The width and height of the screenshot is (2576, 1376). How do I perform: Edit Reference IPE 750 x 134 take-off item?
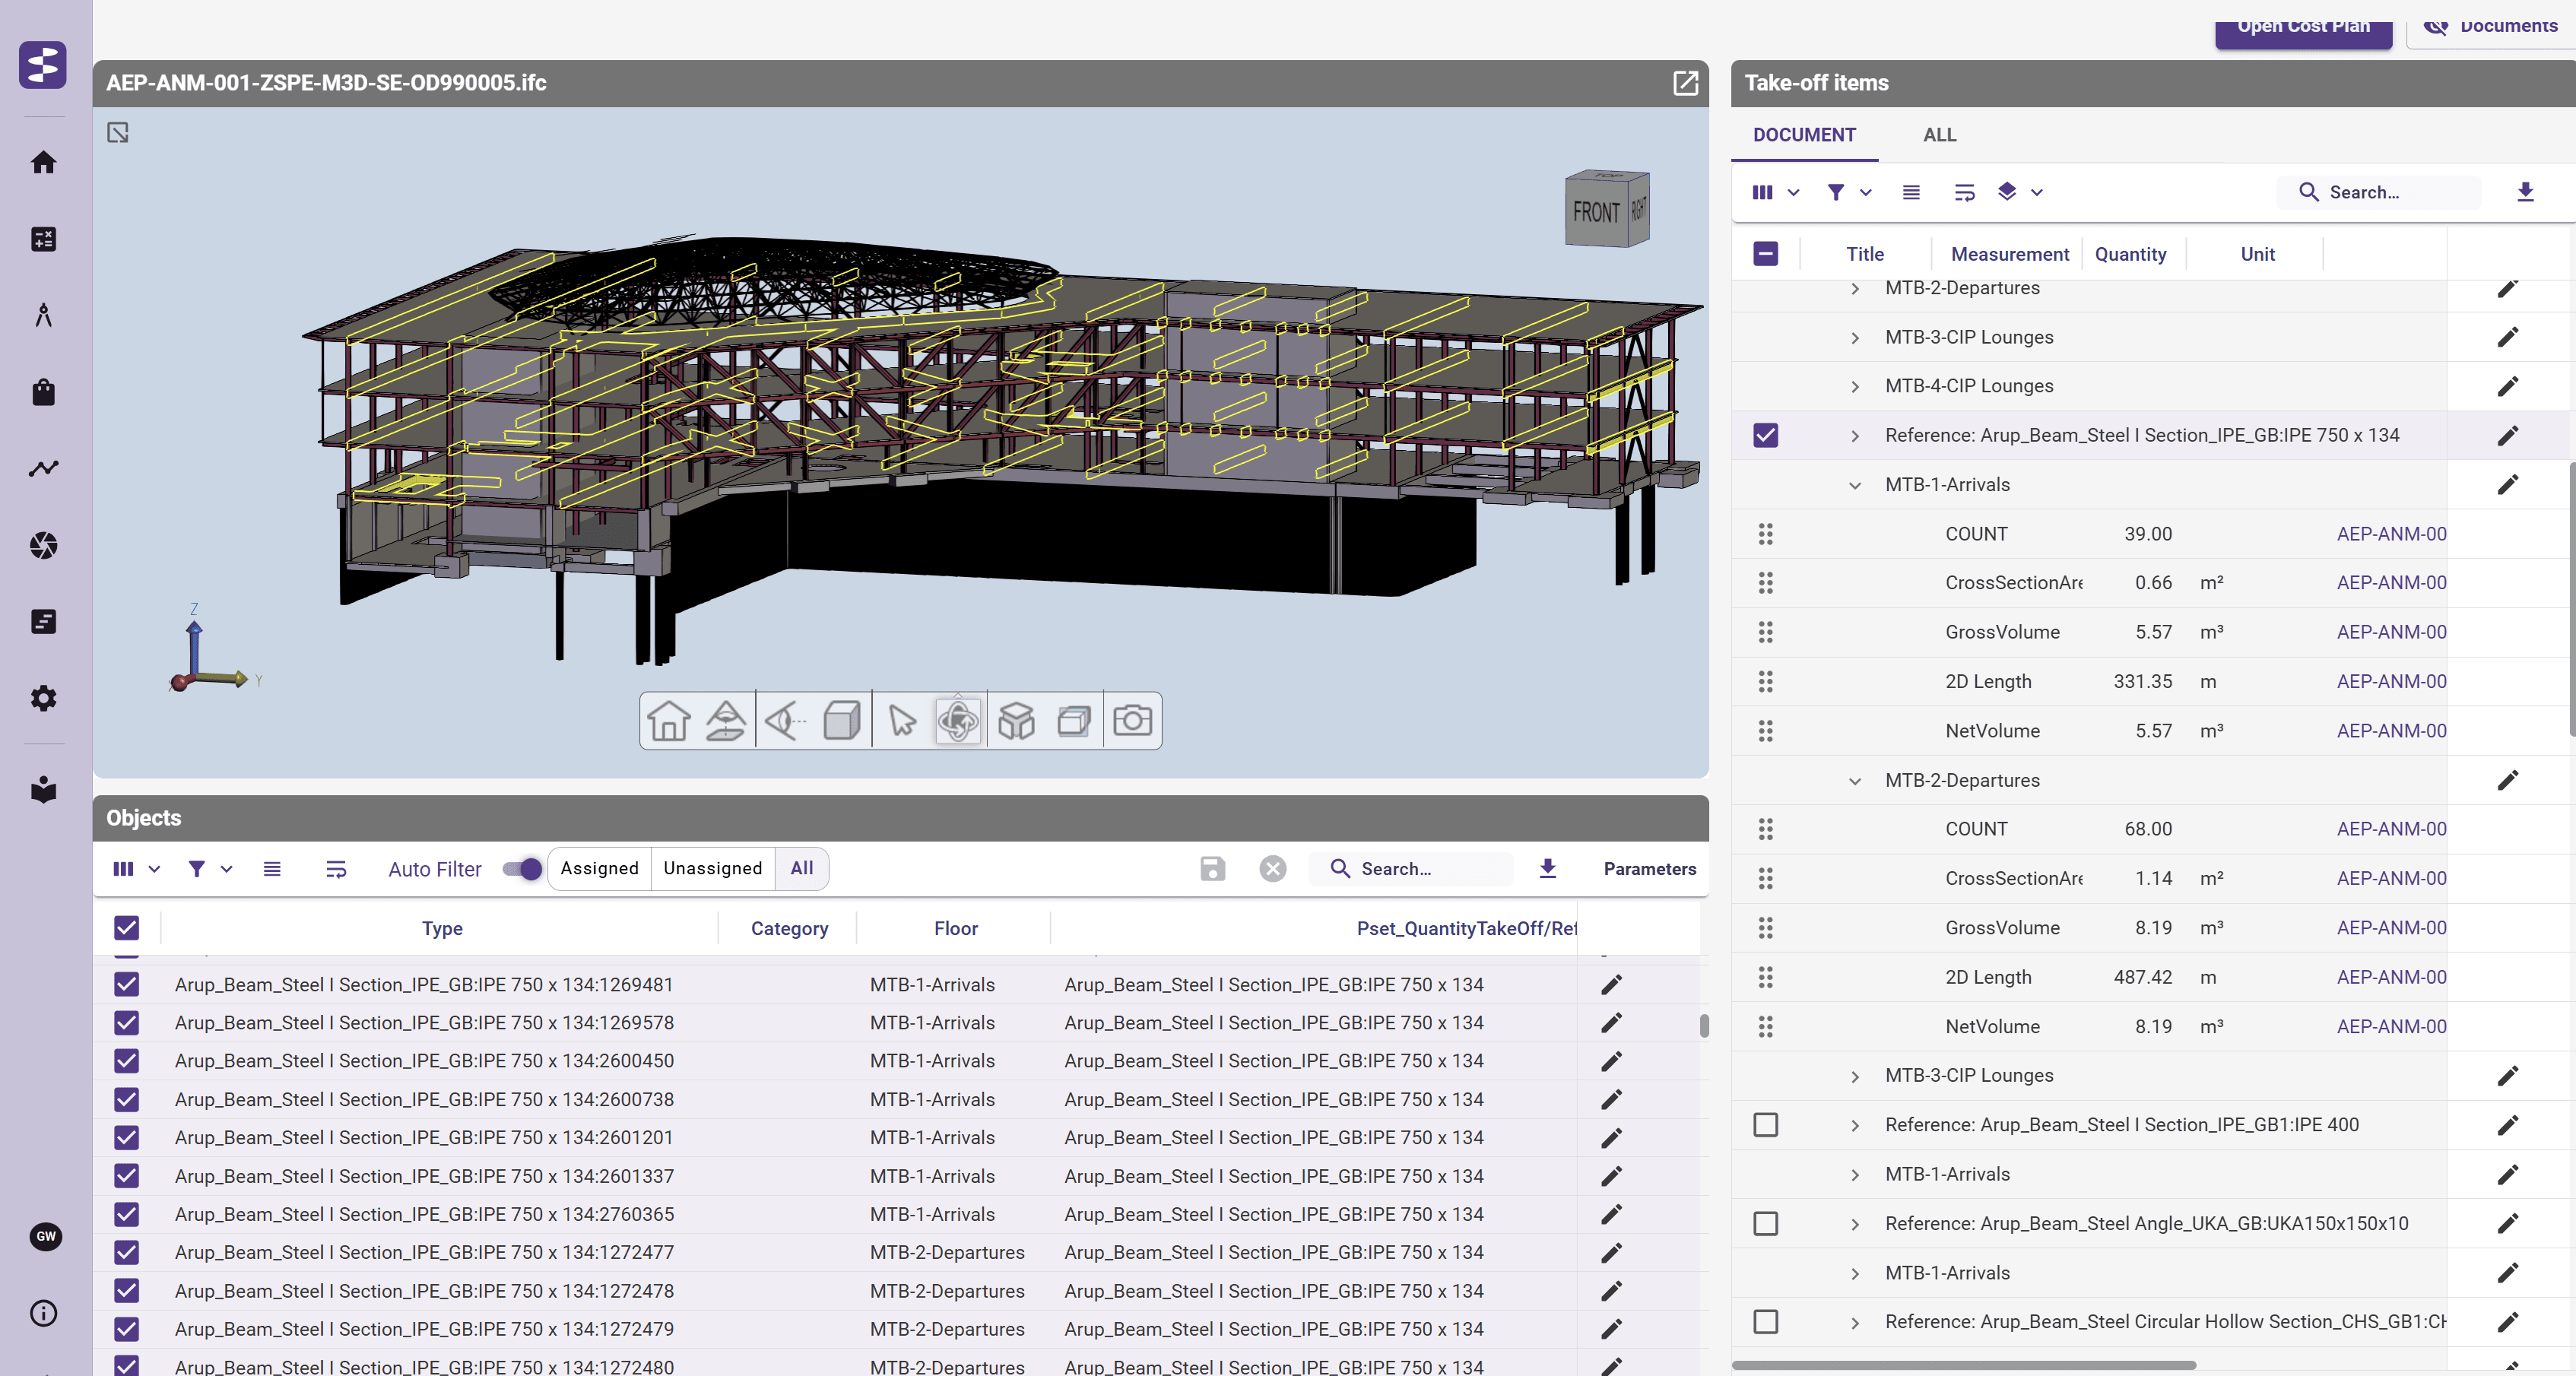click(x=2507, y=436)
